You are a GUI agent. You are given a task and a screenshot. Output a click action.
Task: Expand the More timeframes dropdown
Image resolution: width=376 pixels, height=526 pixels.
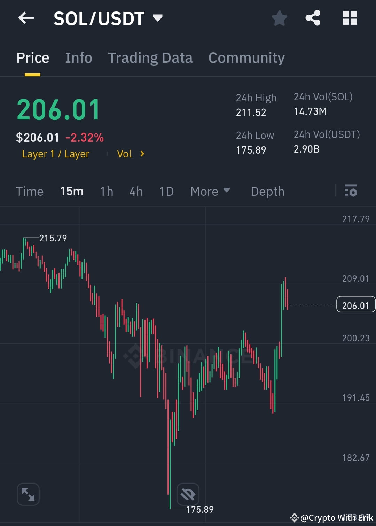210,191
